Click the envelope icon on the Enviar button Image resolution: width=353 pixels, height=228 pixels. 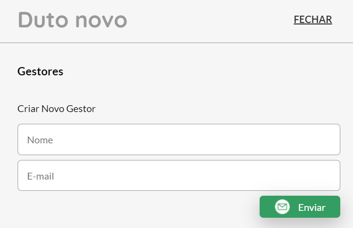tap(282, 207)
